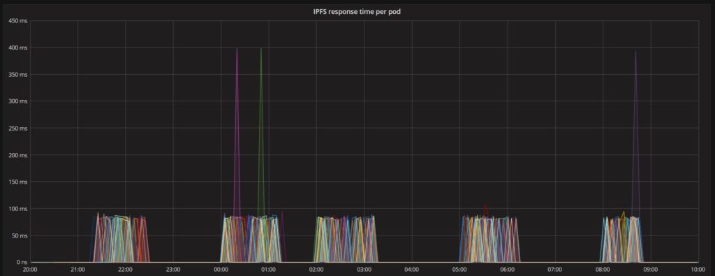The height and width of the screenshot is (276, 715).
Task: Click the 20:00 time axis label
Action: tap(29, 270)
